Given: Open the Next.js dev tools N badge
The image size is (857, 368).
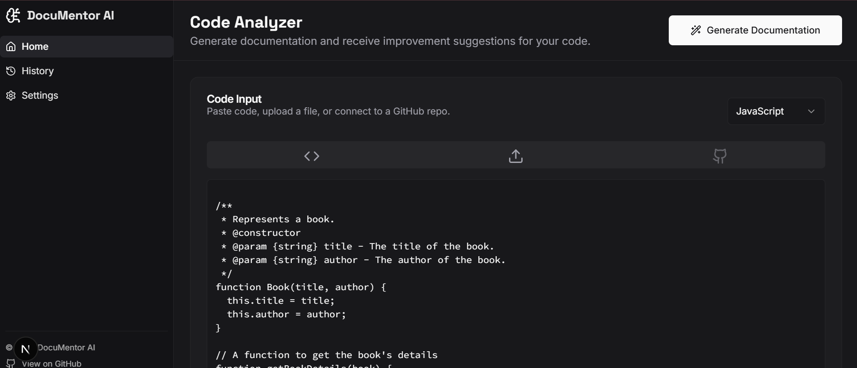Looking at the screenshot, I should tap(25, 349).
